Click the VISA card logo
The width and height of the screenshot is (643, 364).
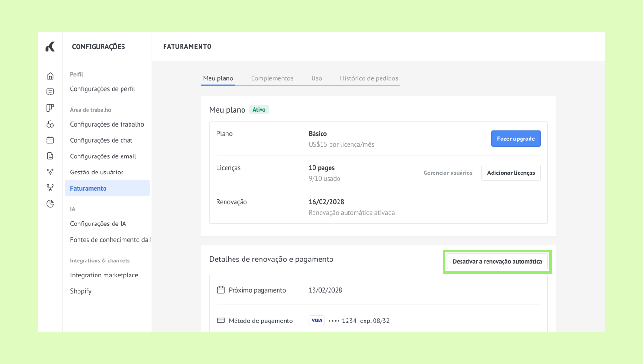pos(317,321)
